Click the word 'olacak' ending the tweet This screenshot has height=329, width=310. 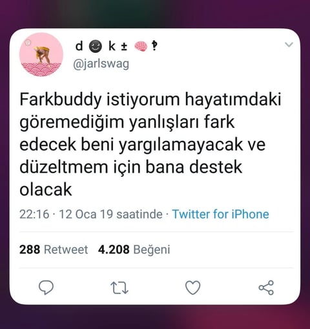(45, 189)
